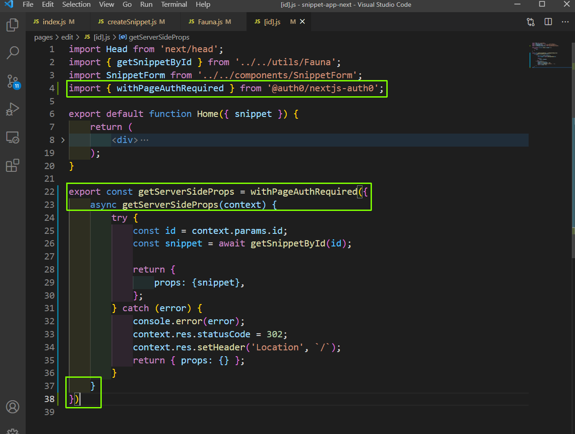This screenshot has width=575, height=434.
Task: Click the pages breadcrumb segment
Action: [x=43, y=37]
